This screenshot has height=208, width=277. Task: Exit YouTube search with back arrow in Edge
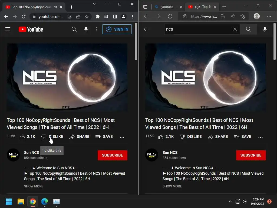point(146,29)
